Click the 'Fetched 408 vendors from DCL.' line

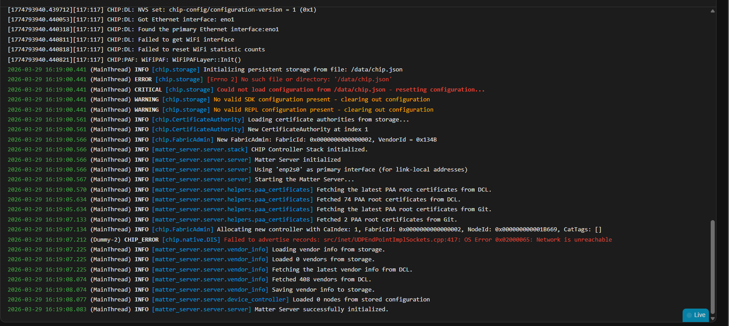(x=321, y=280)
